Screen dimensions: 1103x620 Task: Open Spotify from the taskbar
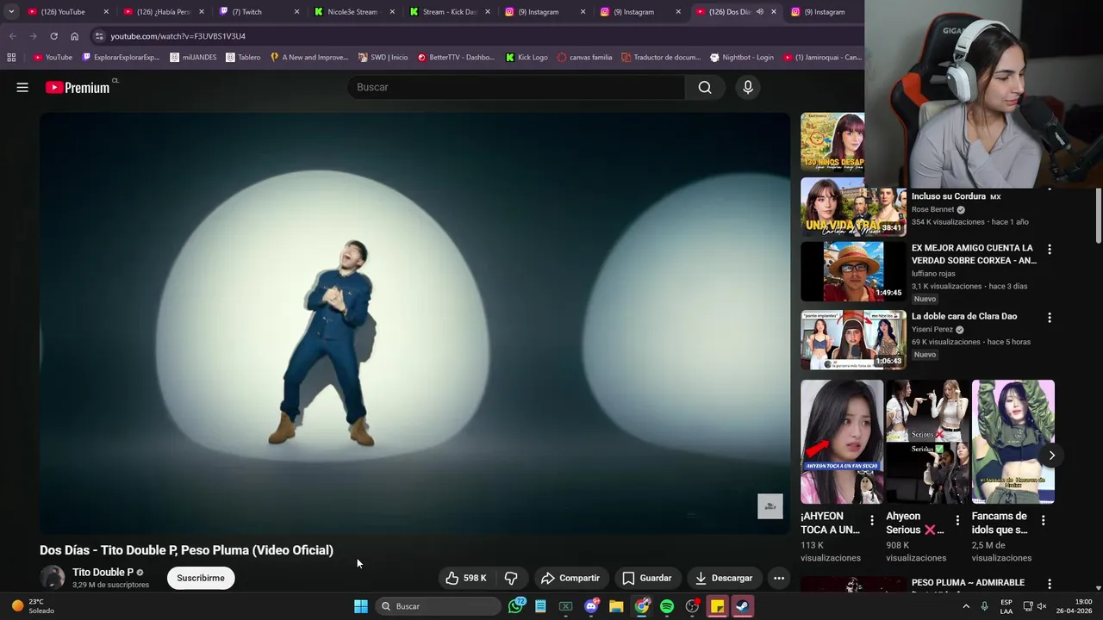pos(667,606)
